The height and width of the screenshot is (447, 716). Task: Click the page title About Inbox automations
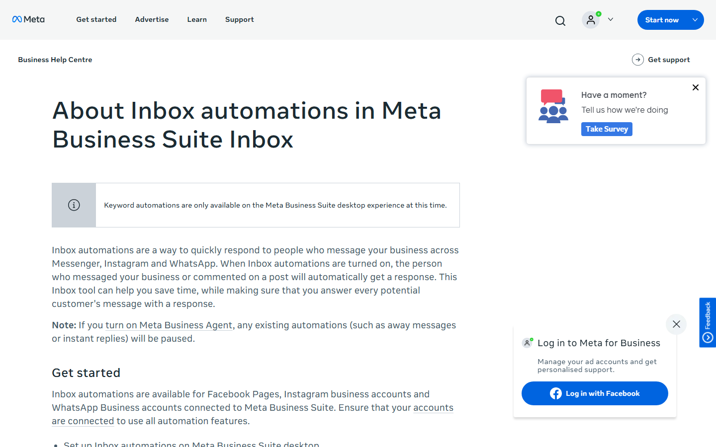pos(247,125)
